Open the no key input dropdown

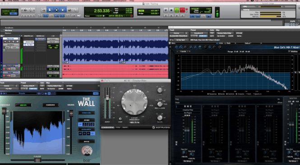pos(181,40)
